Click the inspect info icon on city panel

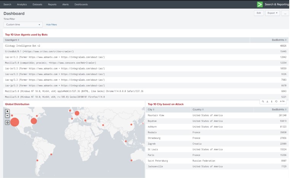coord(272,101)
